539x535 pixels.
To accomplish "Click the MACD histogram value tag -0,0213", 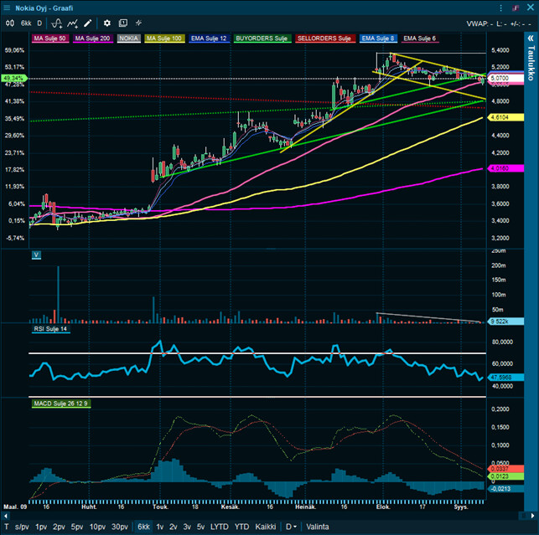I will [x=505, y=489].
